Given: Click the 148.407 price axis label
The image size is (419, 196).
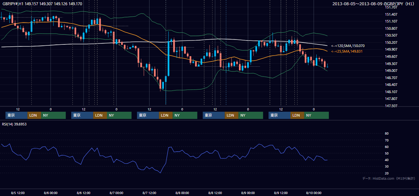Looking at the screenshot, I should pos(391,85).
